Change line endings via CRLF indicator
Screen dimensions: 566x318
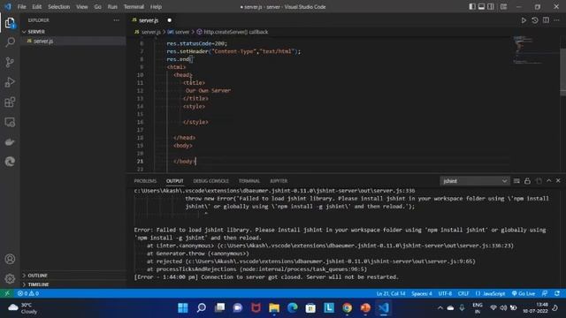click(463, 293)
